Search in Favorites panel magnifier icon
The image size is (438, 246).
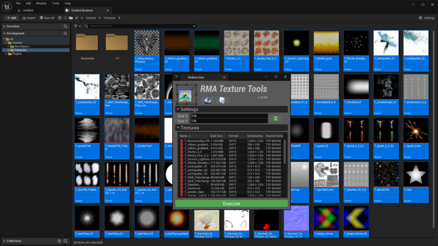click(x=65, y=26)
